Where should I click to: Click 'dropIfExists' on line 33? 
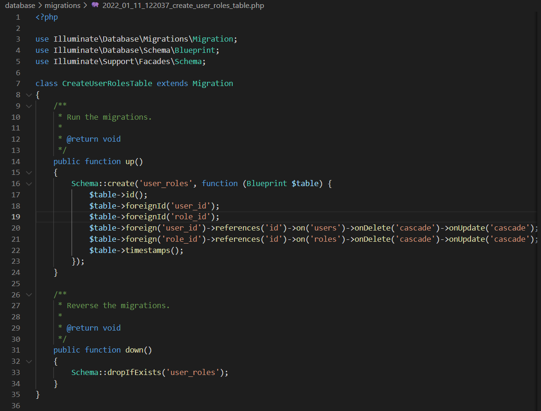click(134, 372)
